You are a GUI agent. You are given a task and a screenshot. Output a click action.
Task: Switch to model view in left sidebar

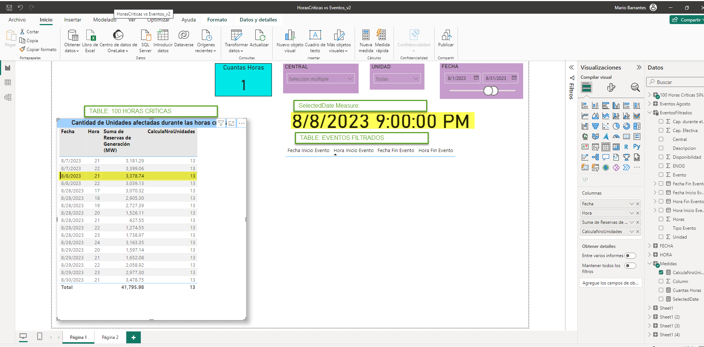point(8,97)
